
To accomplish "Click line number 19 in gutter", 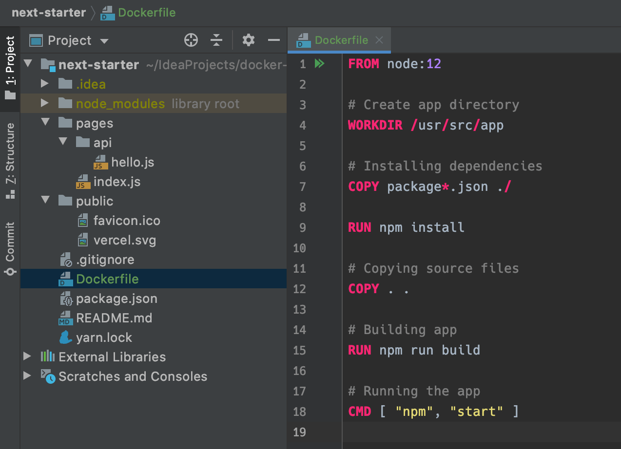I will (x=299, y=432).
